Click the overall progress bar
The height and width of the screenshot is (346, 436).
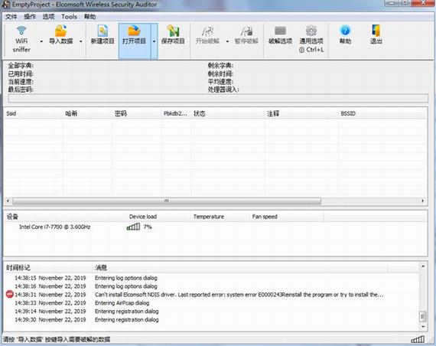218,99
